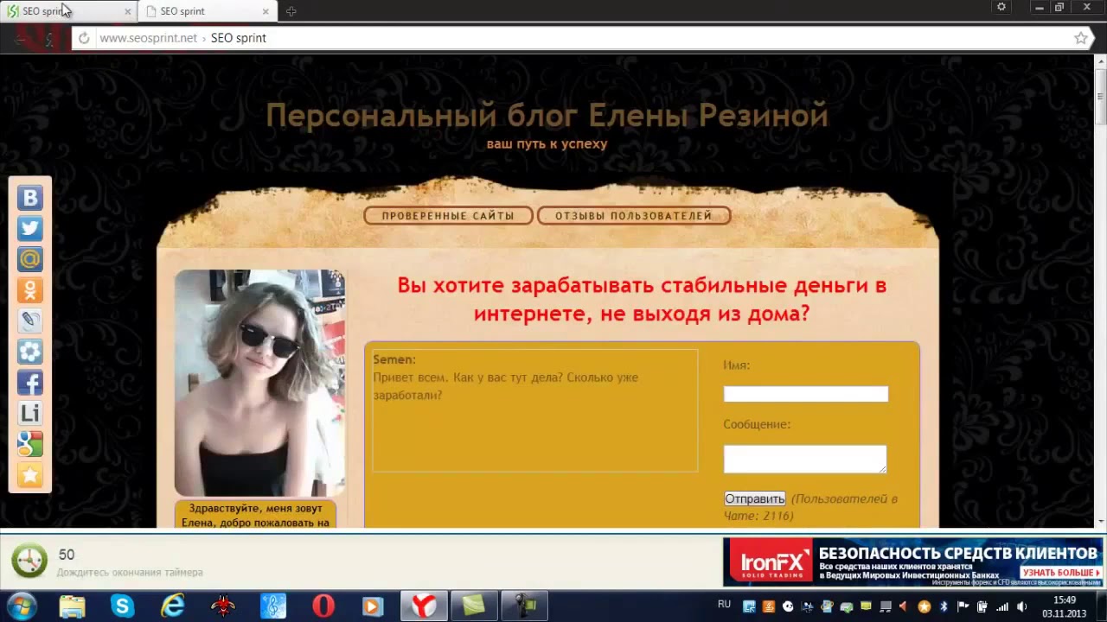Bookmark page with address bar star
The width and height of the screenshot is (1107, 622).
click(1080, 38)
